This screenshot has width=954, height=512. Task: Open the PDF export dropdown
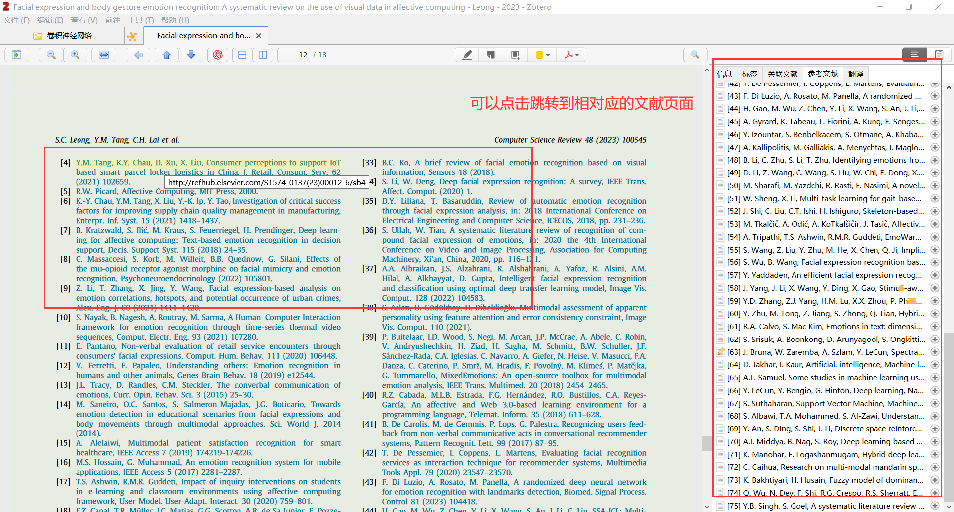click(572, 55)
